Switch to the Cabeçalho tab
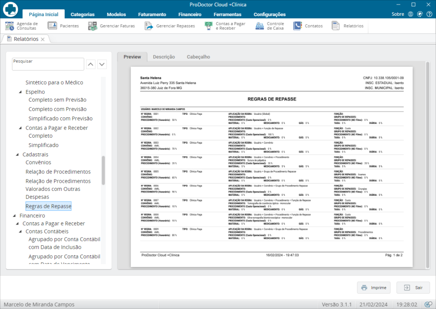The width and height of the screenshot is (436, 309). click(x=198, y=57)
